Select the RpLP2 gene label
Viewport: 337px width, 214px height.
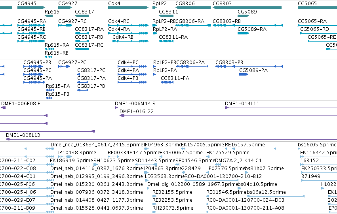[x=160, y=4]
